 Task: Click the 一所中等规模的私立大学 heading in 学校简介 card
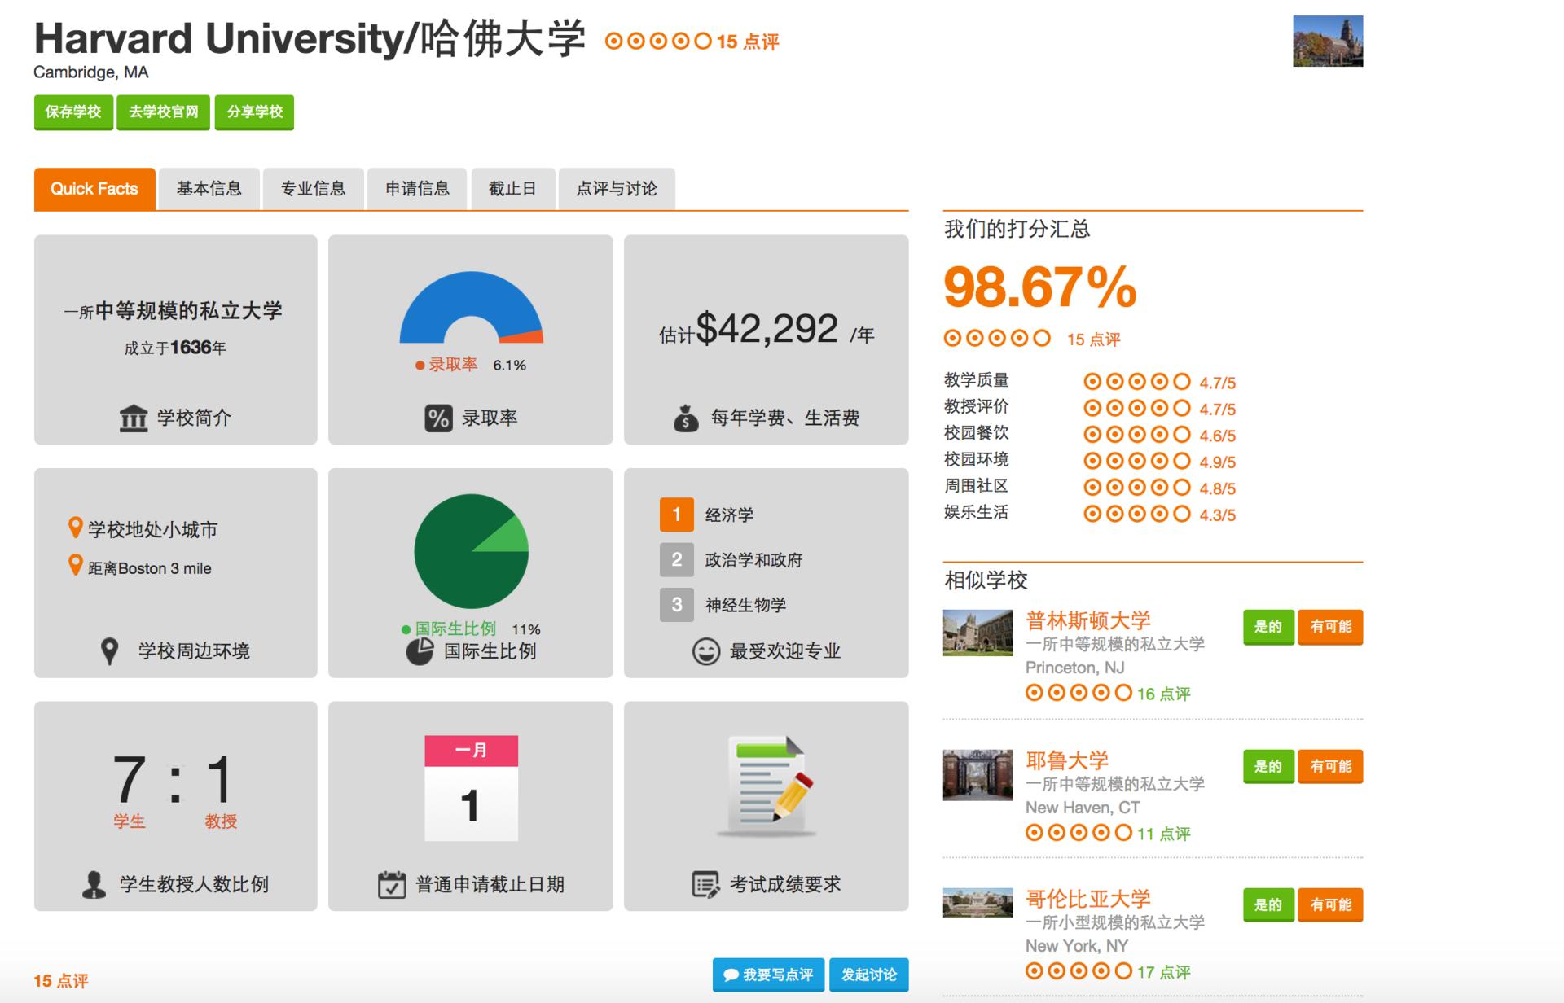tap(173, 311)
